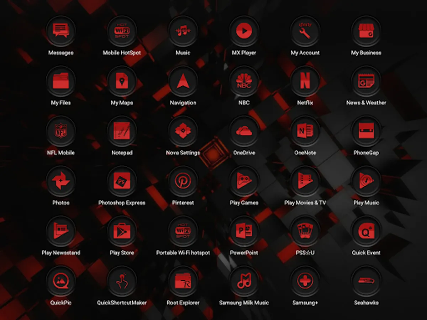The image size is (427, 320).
Task: Launch the Netflix N icon
Action: click(x=305, y=81)
